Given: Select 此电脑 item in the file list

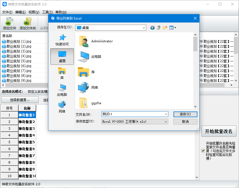Looking at the screenshot, I should click(x=89, y=57).
